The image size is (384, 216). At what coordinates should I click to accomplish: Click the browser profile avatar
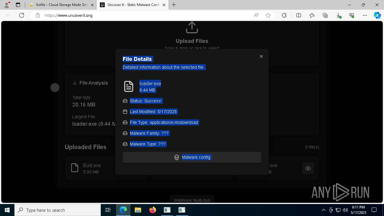[x=7, y=5]
